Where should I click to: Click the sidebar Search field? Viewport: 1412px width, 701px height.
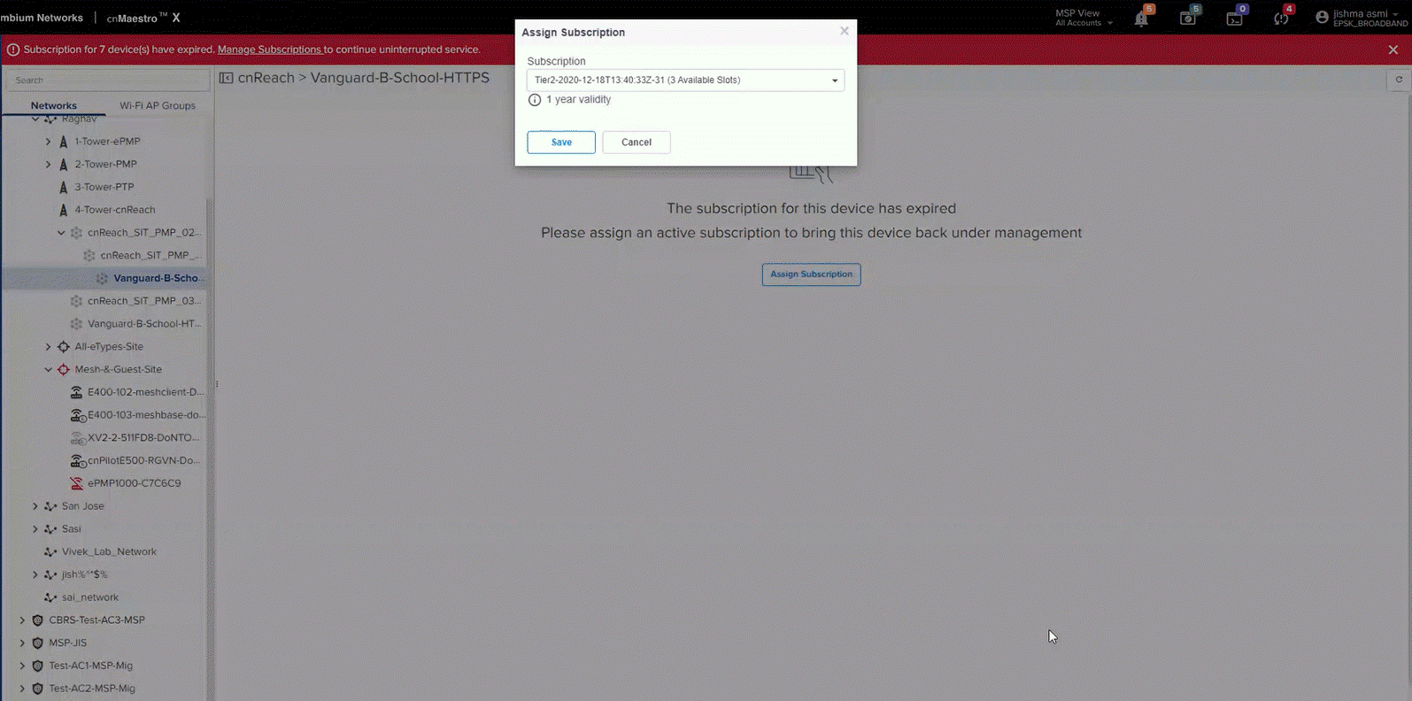(x=108, y=81)
